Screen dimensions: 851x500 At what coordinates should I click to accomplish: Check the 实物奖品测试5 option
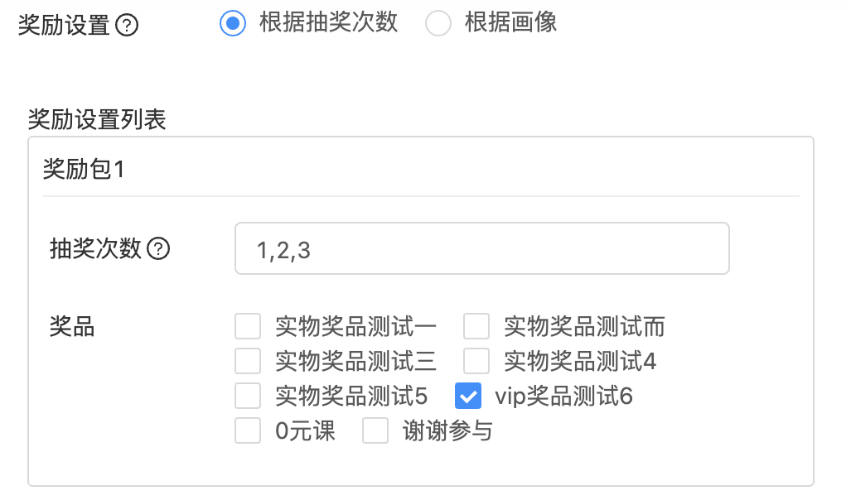pyautogui.click(x=248, y=397)
